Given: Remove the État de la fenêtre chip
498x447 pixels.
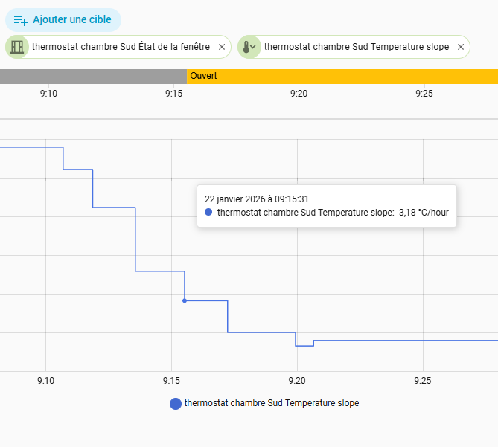Looking at the screenshot, I should click(x=221, y=47).
